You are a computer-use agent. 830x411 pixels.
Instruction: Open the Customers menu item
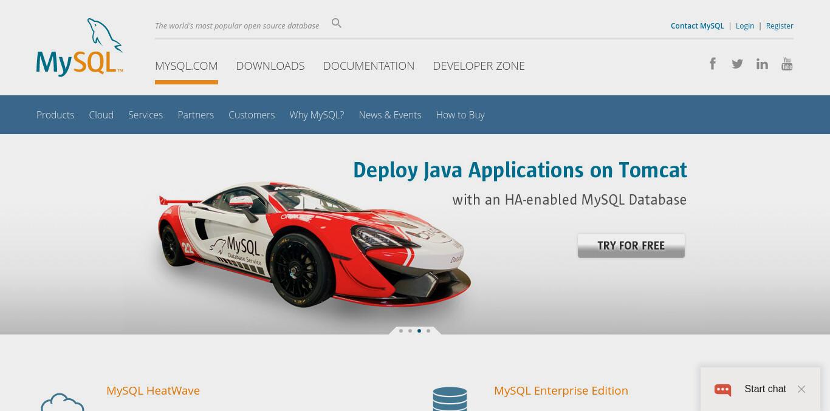[252, 115]
